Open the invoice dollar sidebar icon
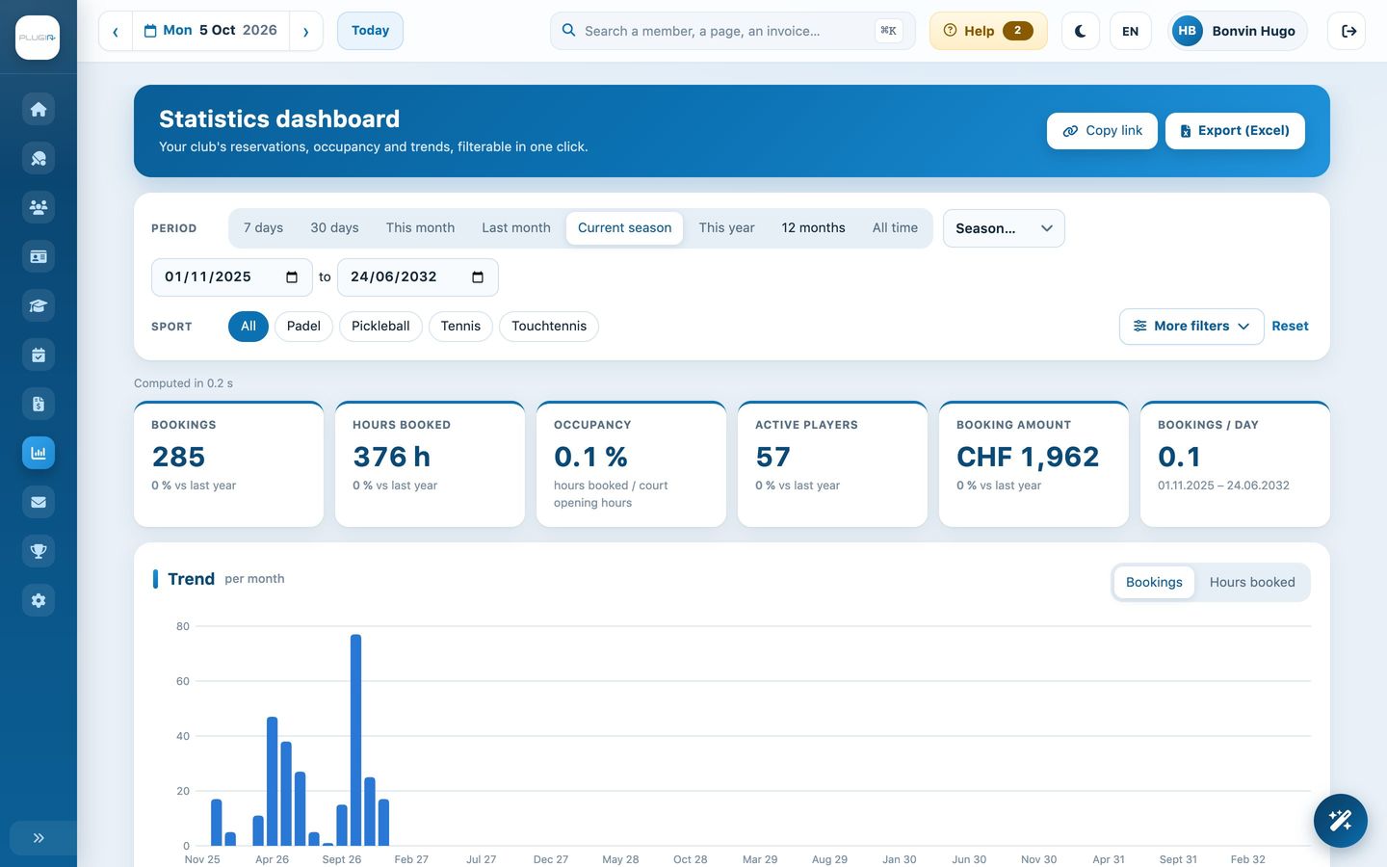The height and width of the screenshot is (867, 1387). click(x=39, y=404)
